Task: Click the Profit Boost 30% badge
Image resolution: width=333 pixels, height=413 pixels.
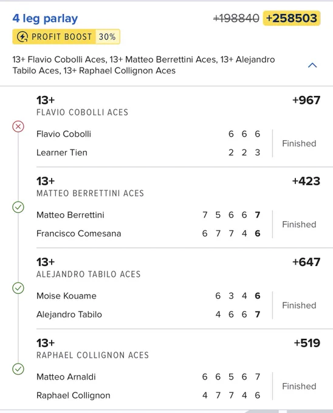Action: (x=66, y=36)
